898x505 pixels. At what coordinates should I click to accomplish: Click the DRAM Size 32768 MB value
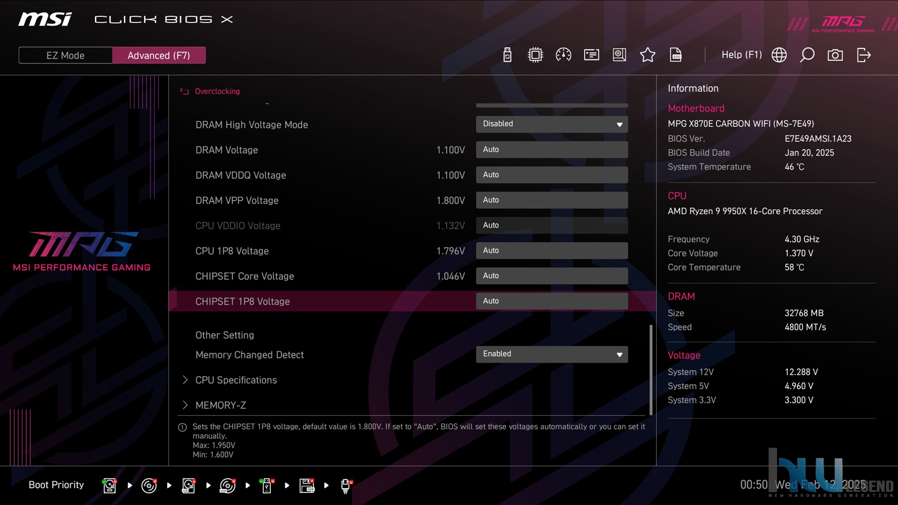804,313
